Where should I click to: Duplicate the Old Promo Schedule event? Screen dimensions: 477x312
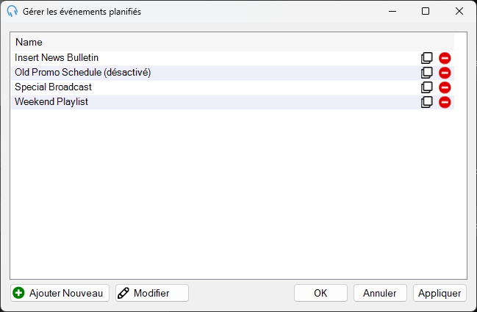pyautogui.click(x=427, y=73)
